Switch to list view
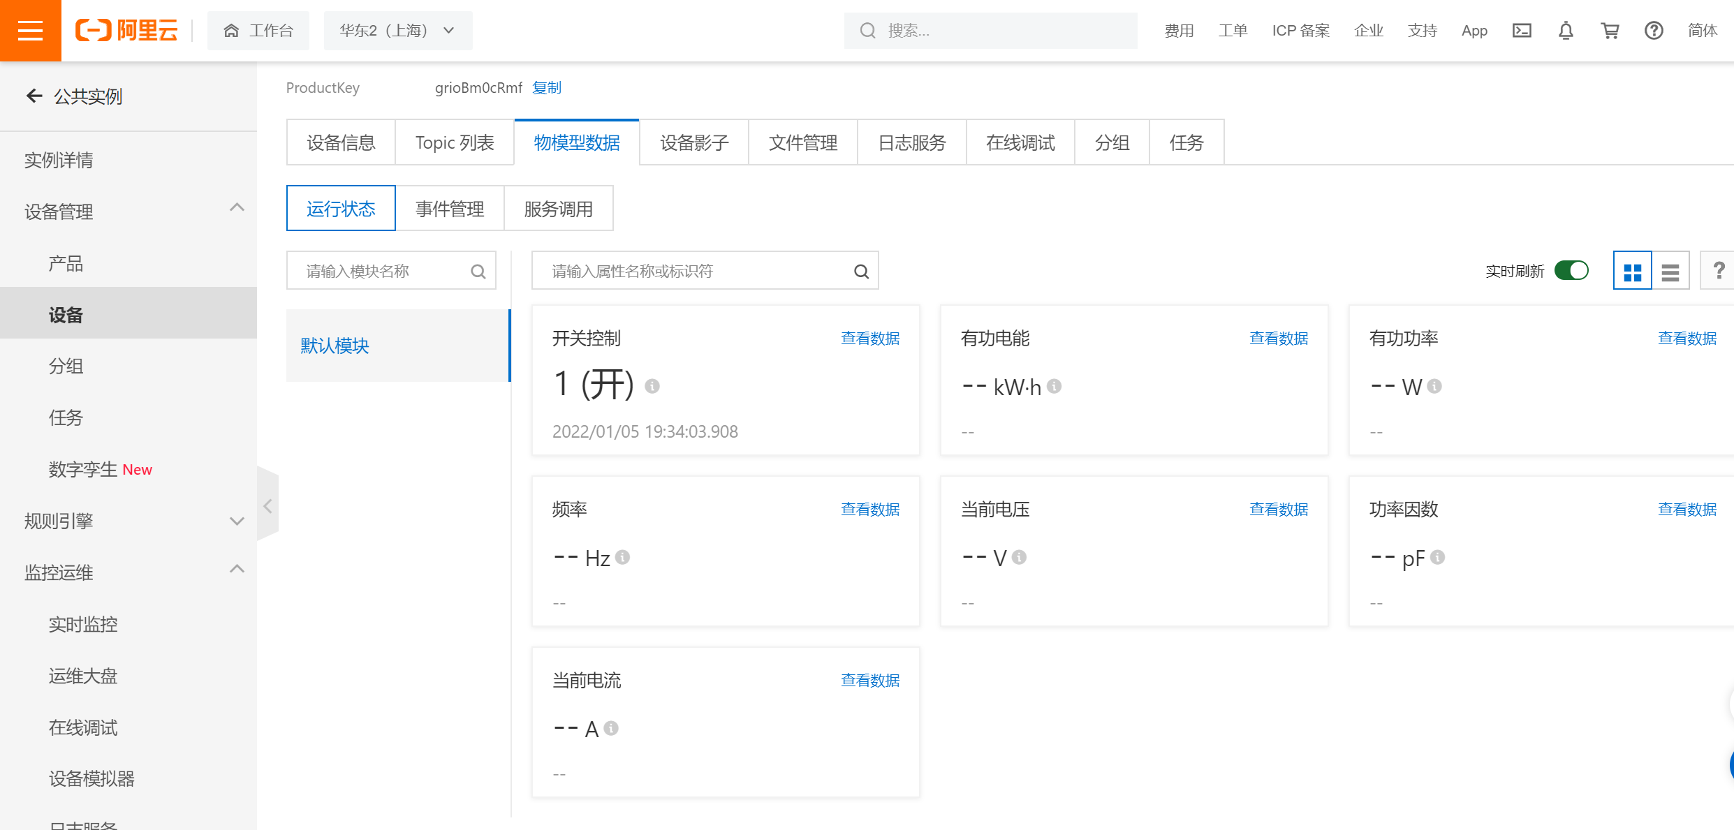 coord(1670,271)
